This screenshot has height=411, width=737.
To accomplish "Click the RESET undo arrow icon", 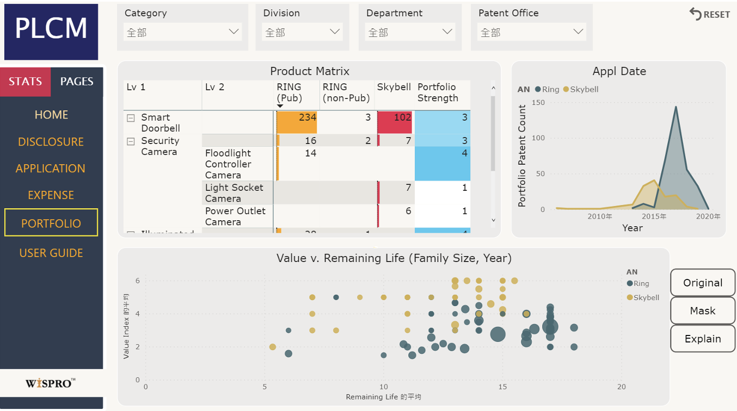I will [695, 14].
